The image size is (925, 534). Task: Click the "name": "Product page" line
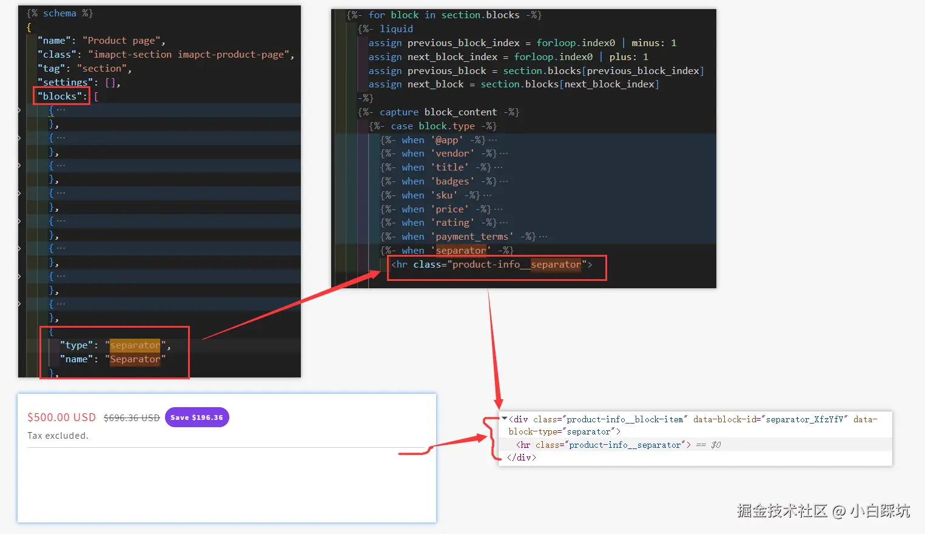point(101,41)
